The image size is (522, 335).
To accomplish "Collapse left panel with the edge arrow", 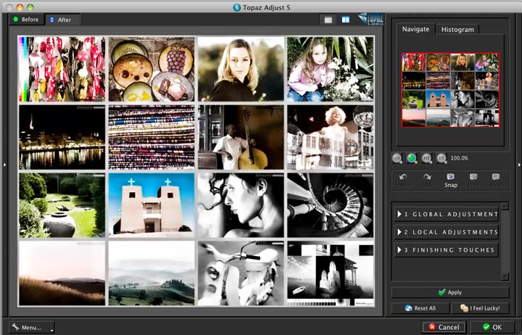I will coord(4,165).
